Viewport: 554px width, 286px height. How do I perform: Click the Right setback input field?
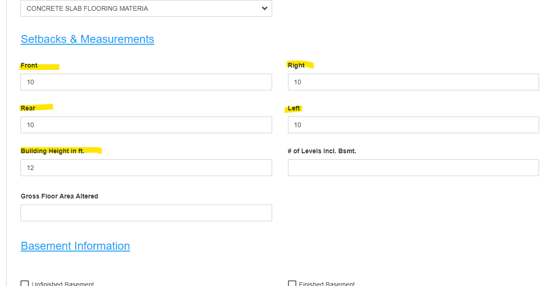[413, 82]
